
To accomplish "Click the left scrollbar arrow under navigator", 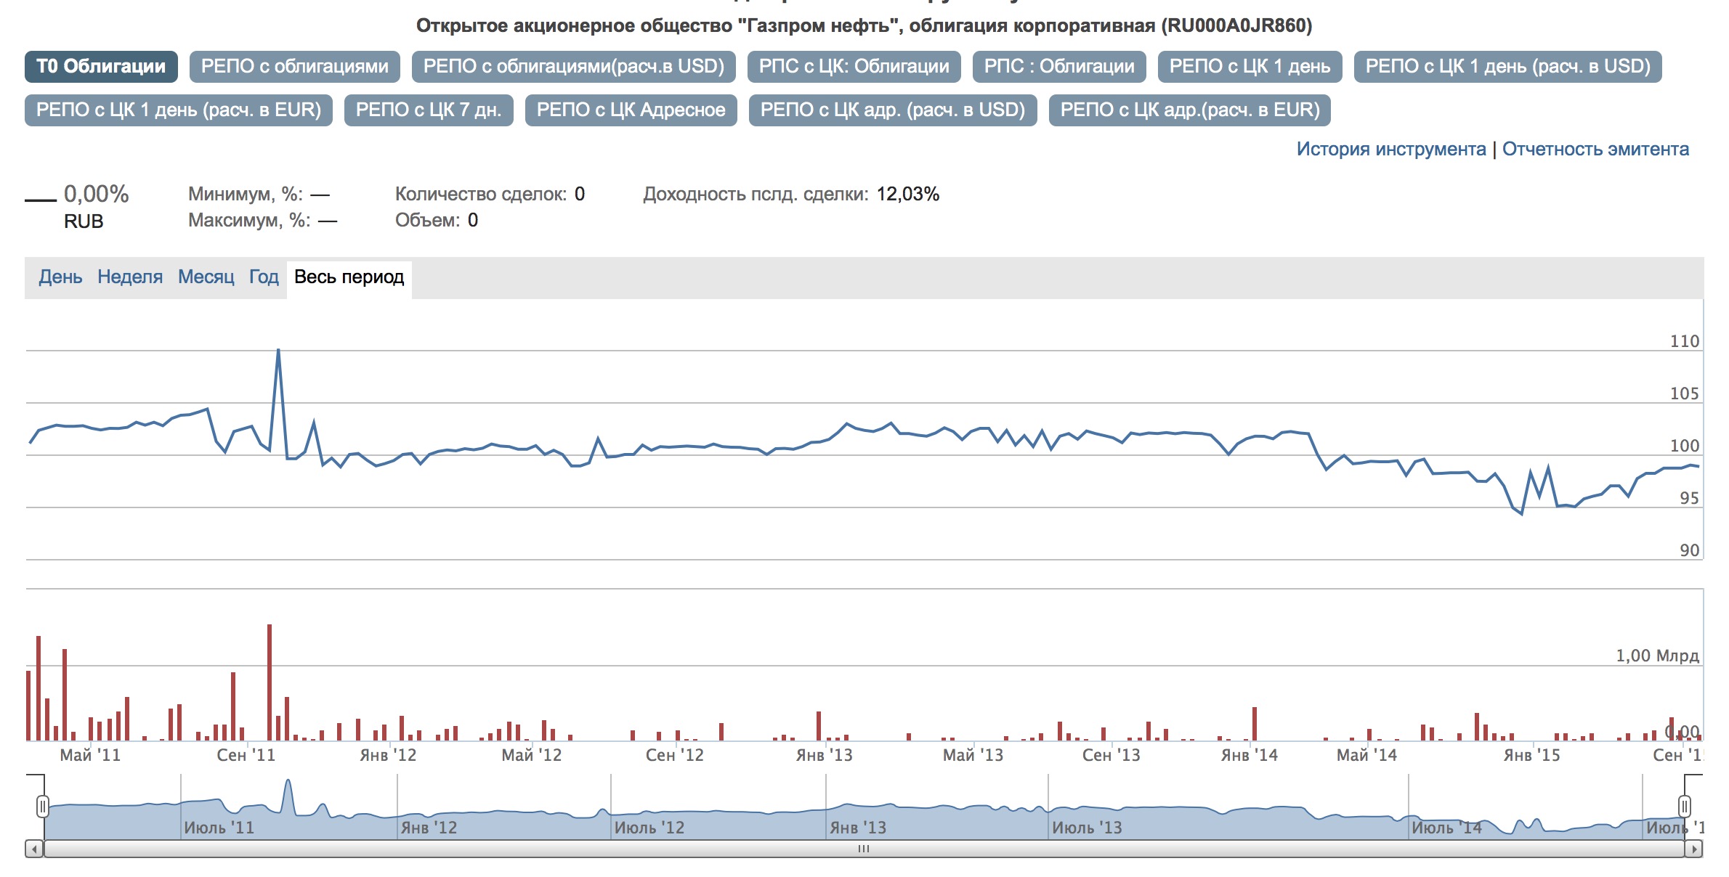I will coord(34,849).
